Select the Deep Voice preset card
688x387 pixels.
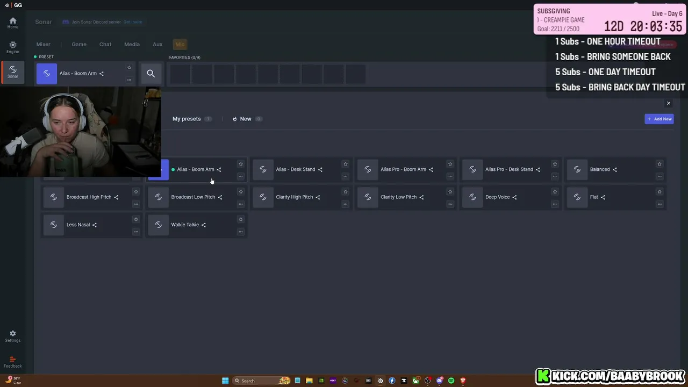(511, 197)
